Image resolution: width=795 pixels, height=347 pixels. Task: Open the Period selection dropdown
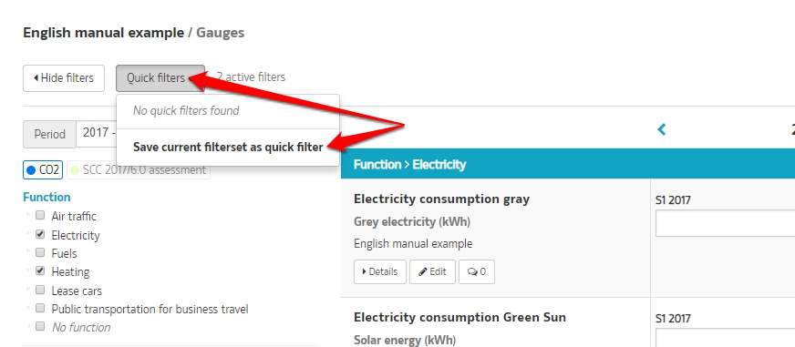(x=97, y=134)
